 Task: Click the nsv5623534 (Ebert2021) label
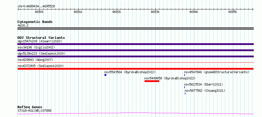click(x=203, y=84)
